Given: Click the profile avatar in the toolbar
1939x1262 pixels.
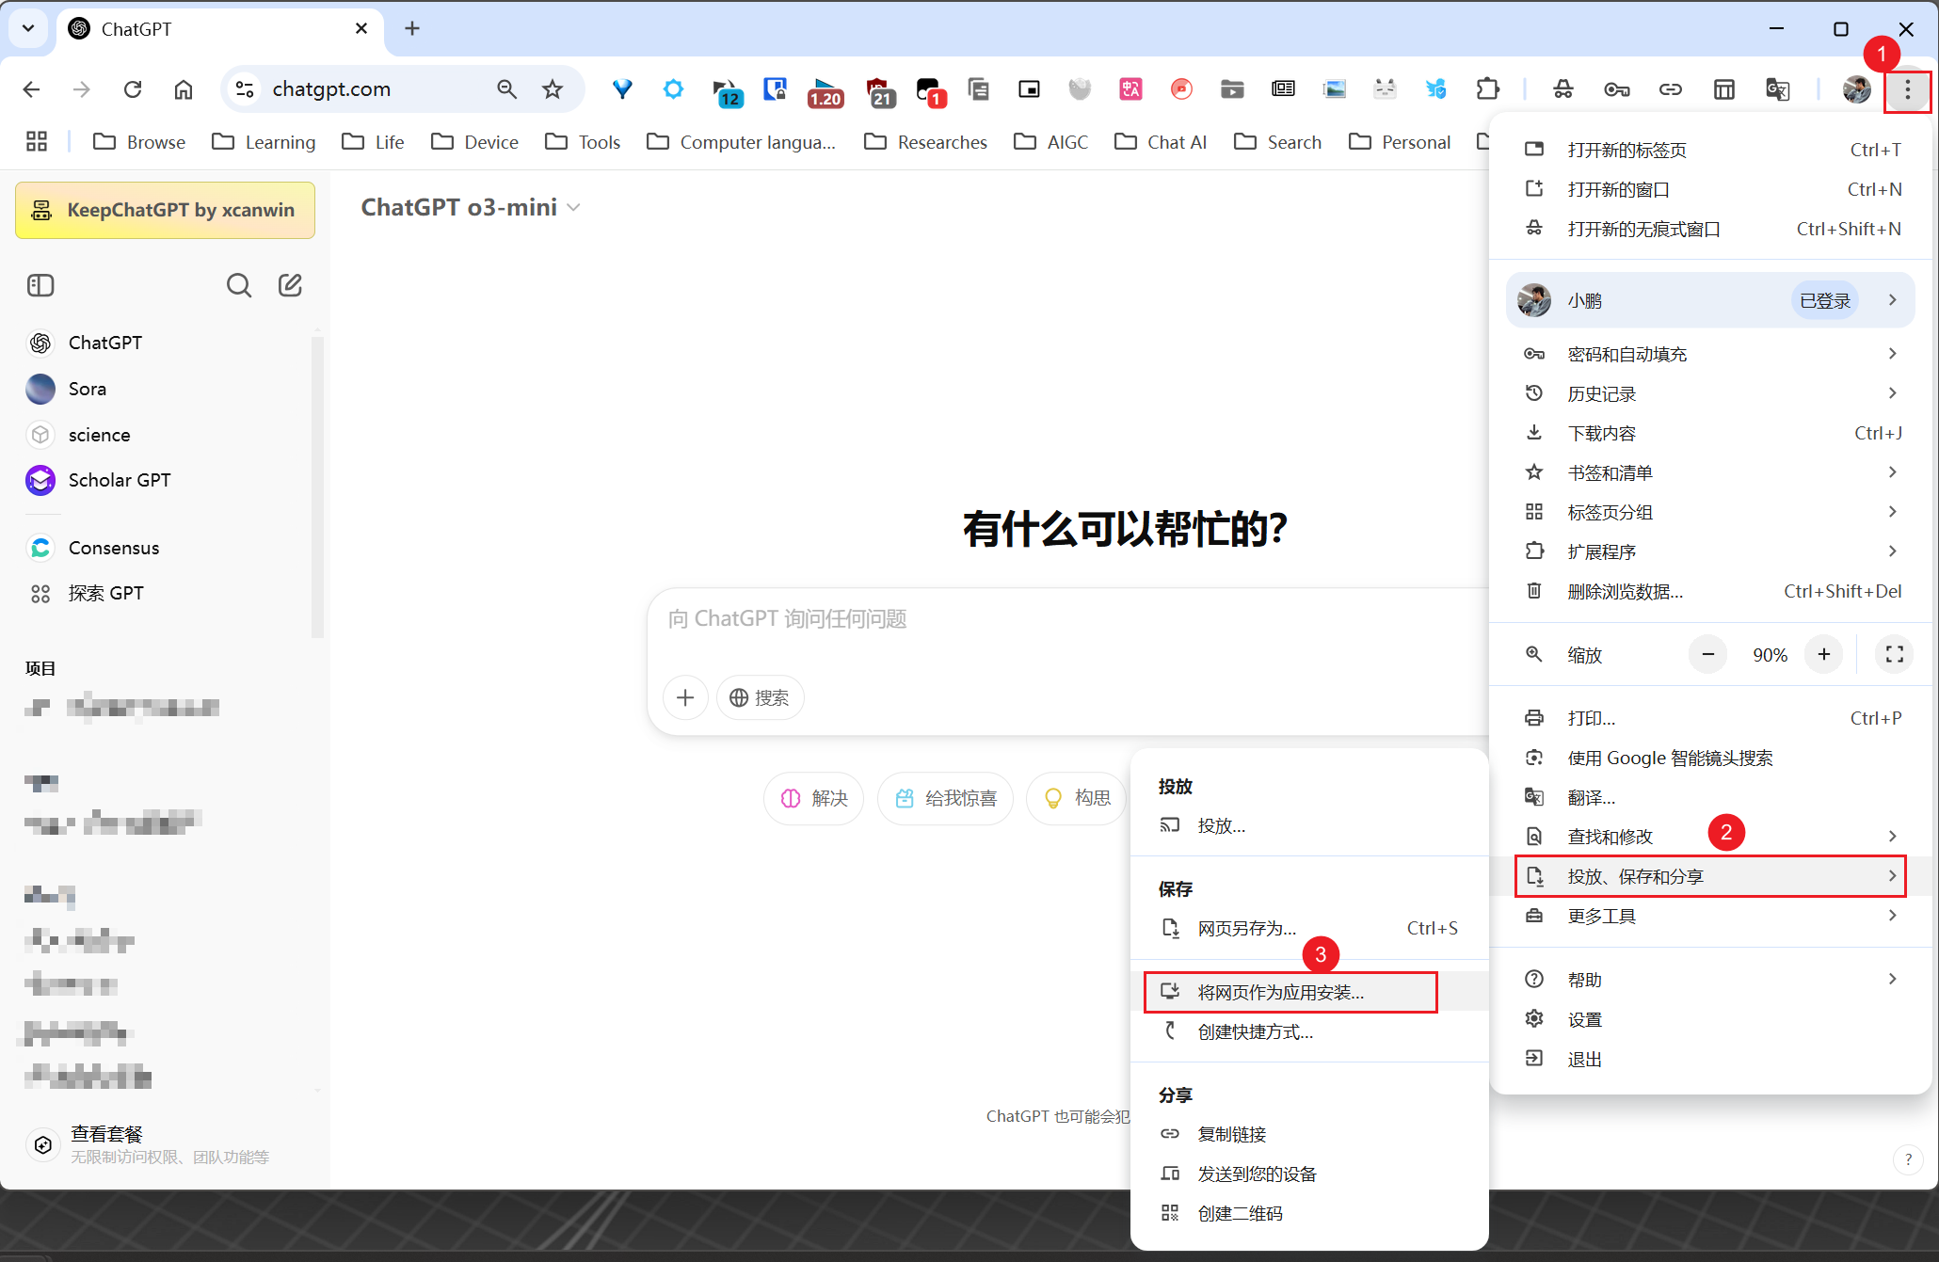Looking at the screenshot, I should pos(1856,89).
